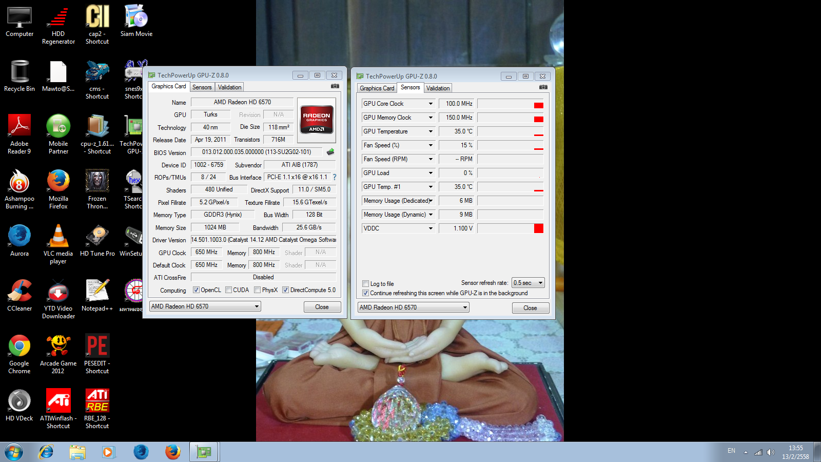Select Graphics Card tab in left GPU-Z window
This screenshot has width=821, height=462.
pos(169,86)
